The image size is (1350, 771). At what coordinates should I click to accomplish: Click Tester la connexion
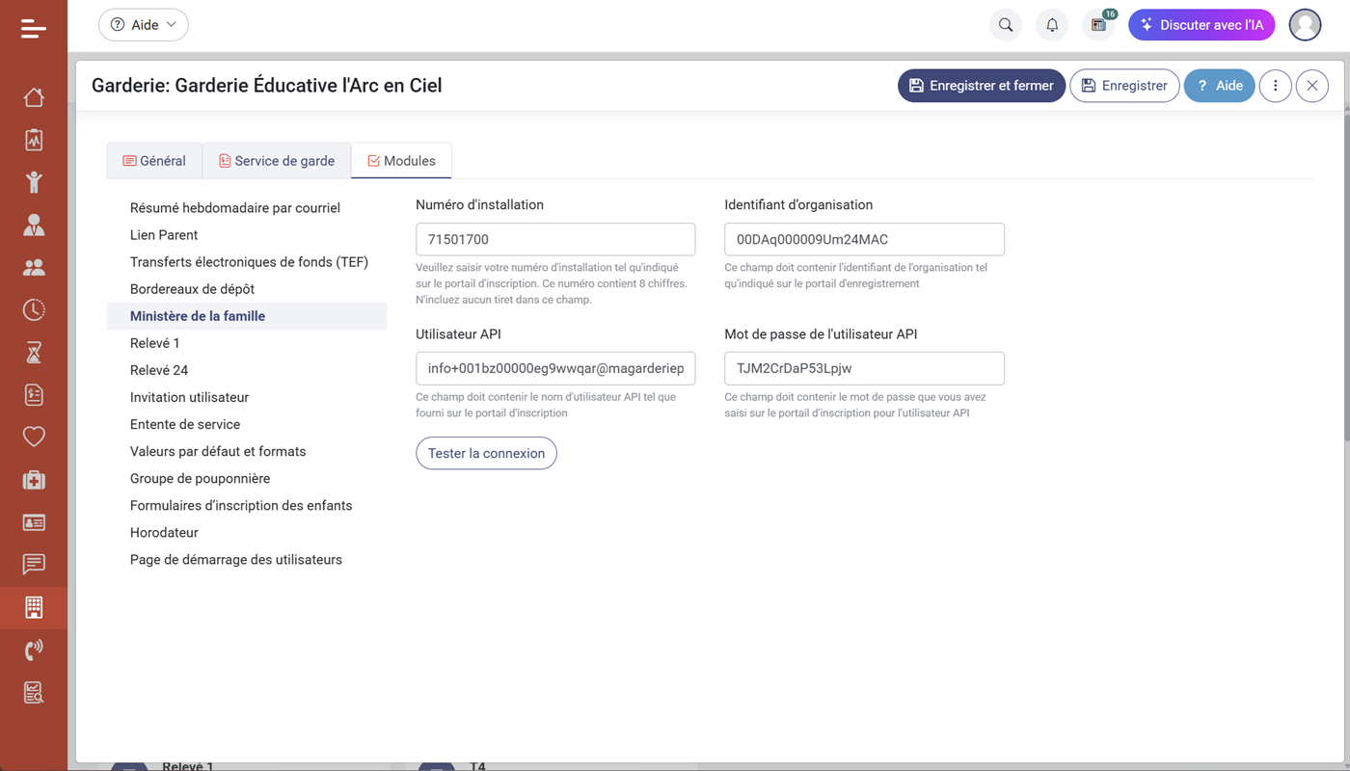point(486,453)
